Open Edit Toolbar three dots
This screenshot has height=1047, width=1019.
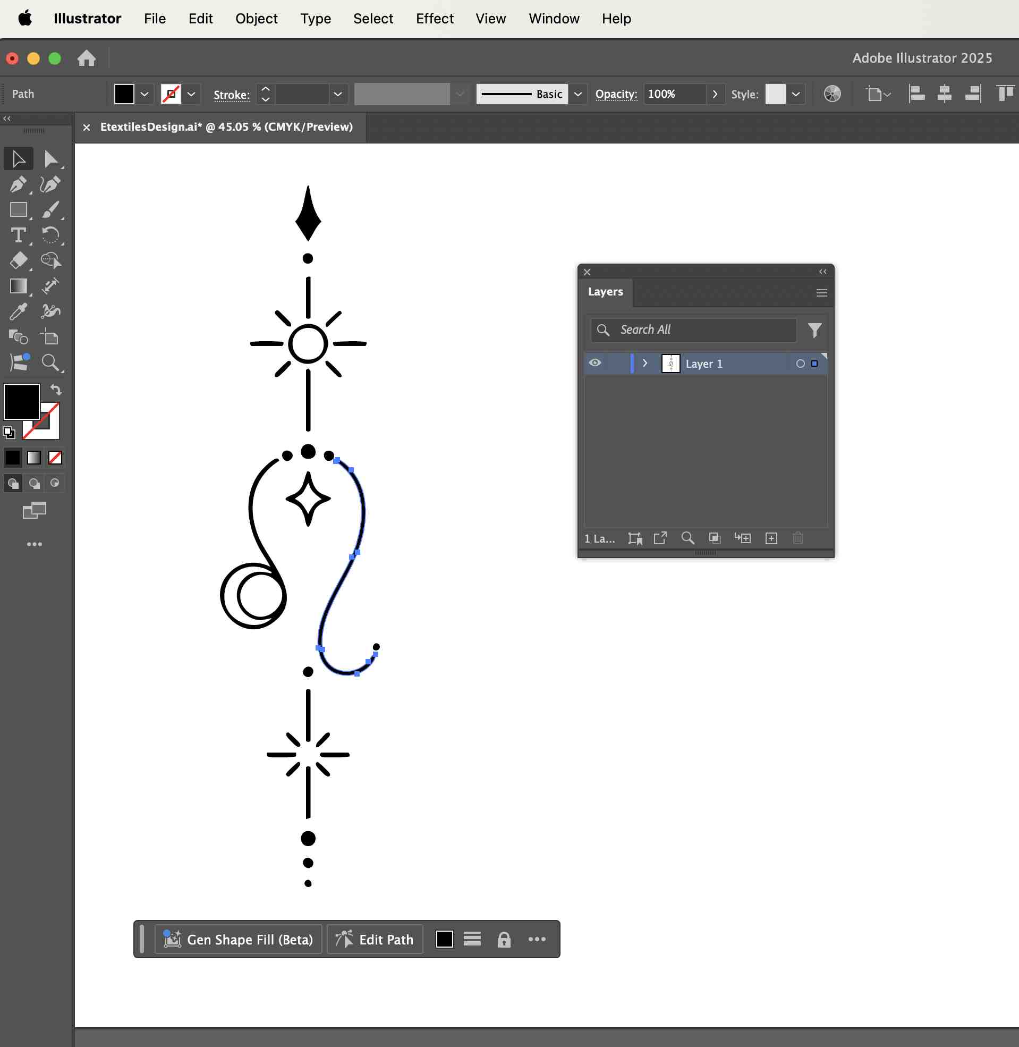coord(34,544)
